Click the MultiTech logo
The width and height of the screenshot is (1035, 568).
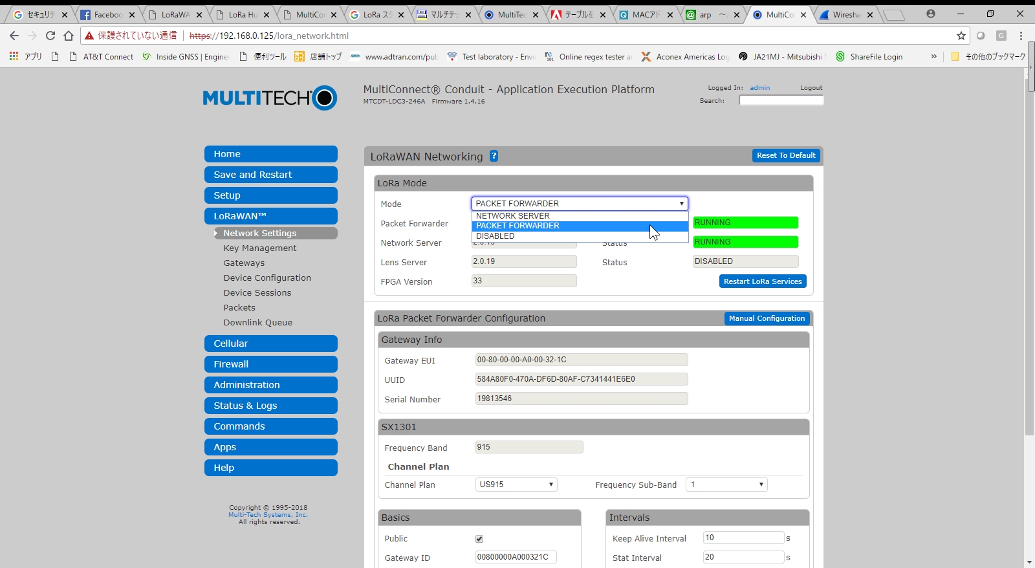270,98
